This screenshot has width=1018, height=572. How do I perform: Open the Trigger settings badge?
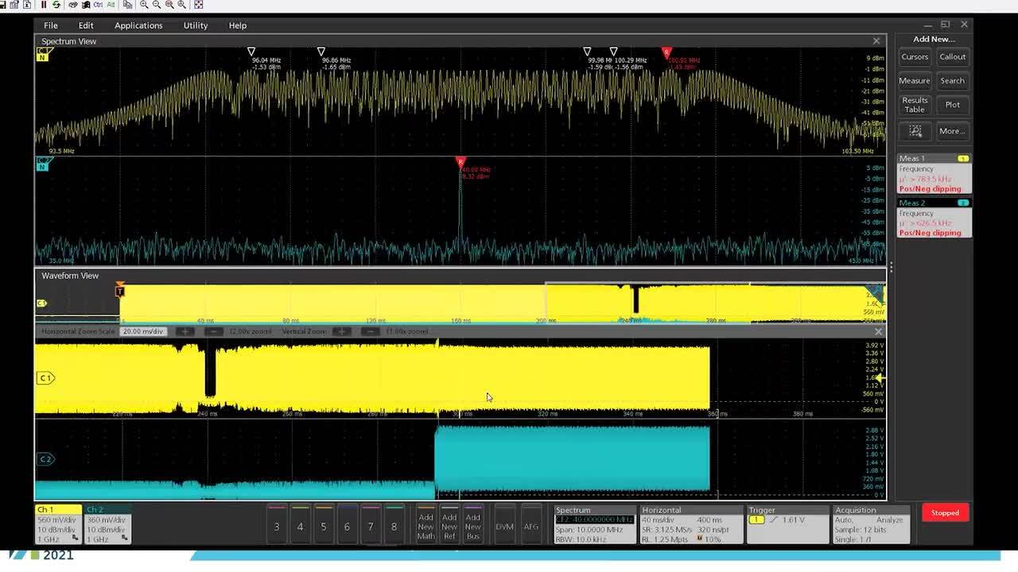click(x=787, y=524)
